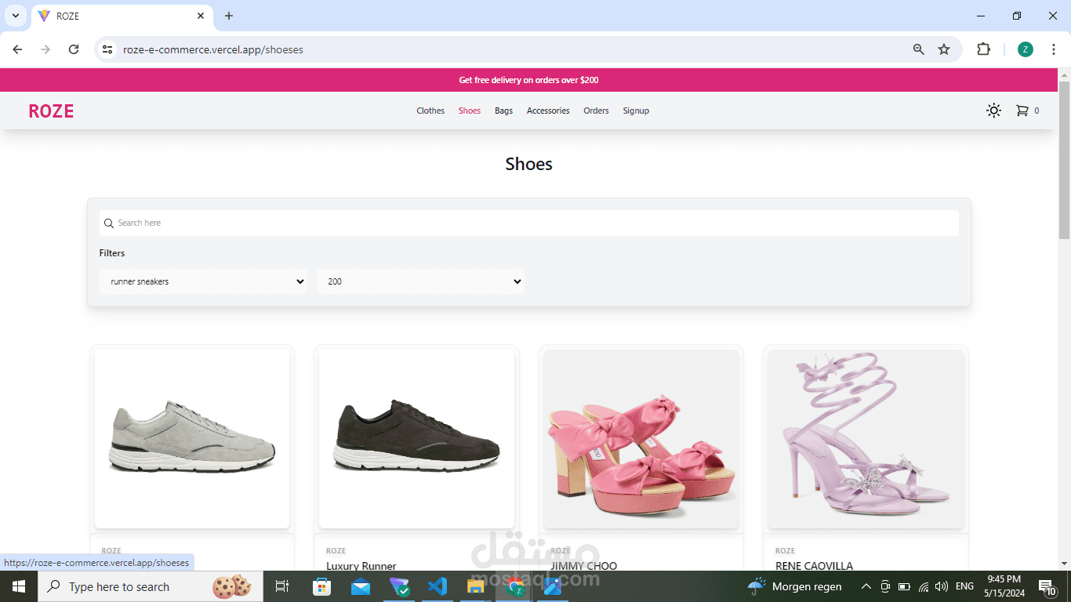Image resolution: width=1071 pixels, height=602 pixels.
Task: Expand the tab search dropdown arrow
Action: [x=15, y=16]
